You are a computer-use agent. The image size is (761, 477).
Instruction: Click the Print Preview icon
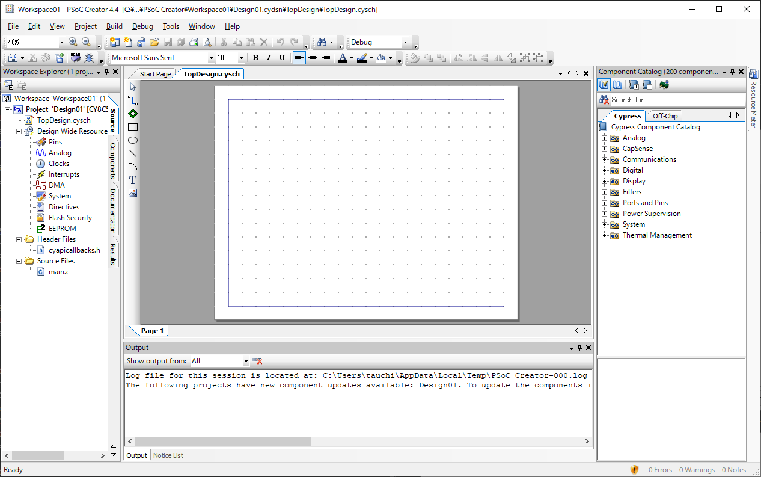[x=207, y=42]
